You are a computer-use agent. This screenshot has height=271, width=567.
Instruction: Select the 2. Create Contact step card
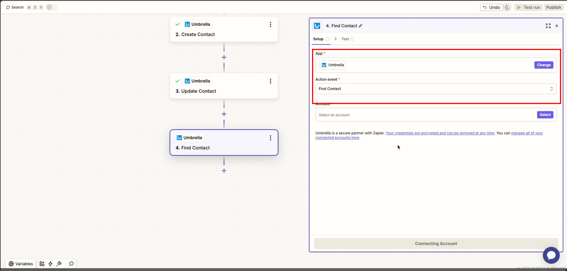click(x=224, y=29)
